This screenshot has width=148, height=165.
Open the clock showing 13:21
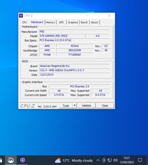coord(127,160)
